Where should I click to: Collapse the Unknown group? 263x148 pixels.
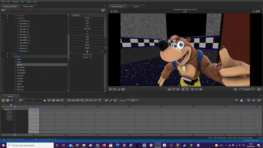click(x=13, y=56)
